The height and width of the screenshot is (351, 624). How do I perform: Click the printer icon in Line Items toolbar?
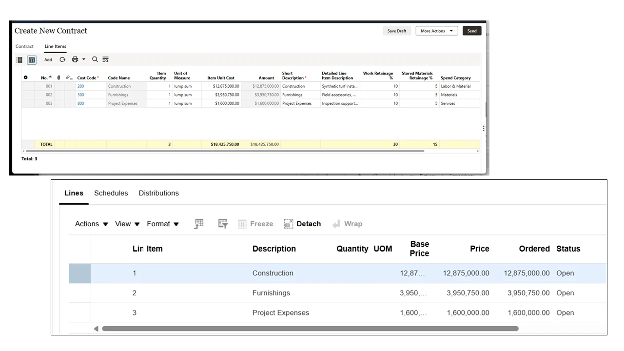click(x=75, y=59)
